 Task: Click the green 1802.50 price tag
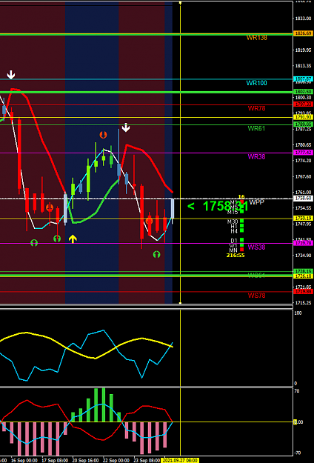pyautogui.click(x=302, y=92)
